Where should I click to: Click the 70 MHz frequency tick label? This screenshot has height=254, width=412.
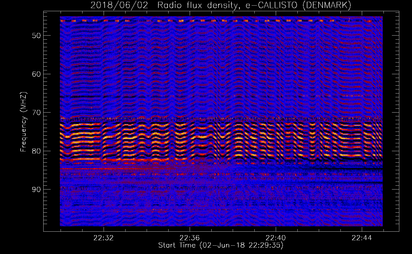[36, 113]
